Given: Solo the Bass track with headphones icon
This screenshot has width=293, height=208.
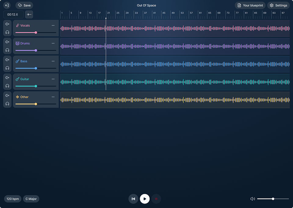Looking at the screenshot, I should point(7,68).
